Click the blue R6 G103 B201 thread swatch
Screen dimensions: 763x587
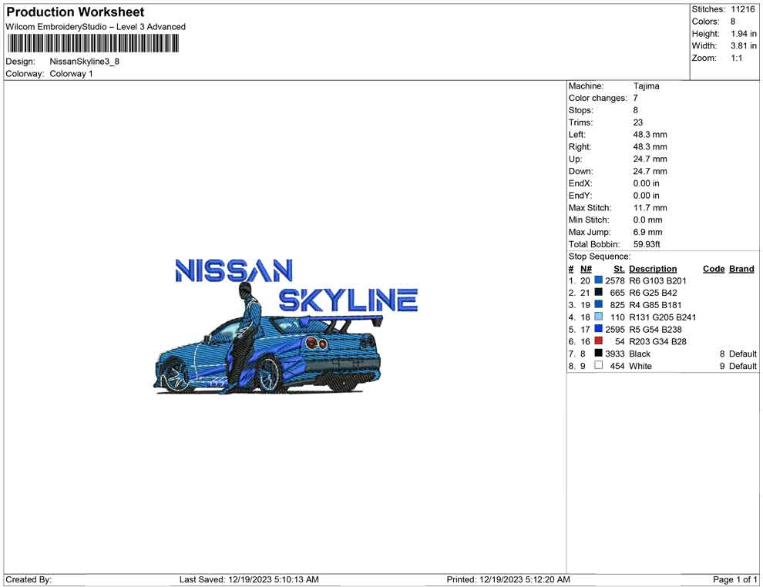(599, 280)
